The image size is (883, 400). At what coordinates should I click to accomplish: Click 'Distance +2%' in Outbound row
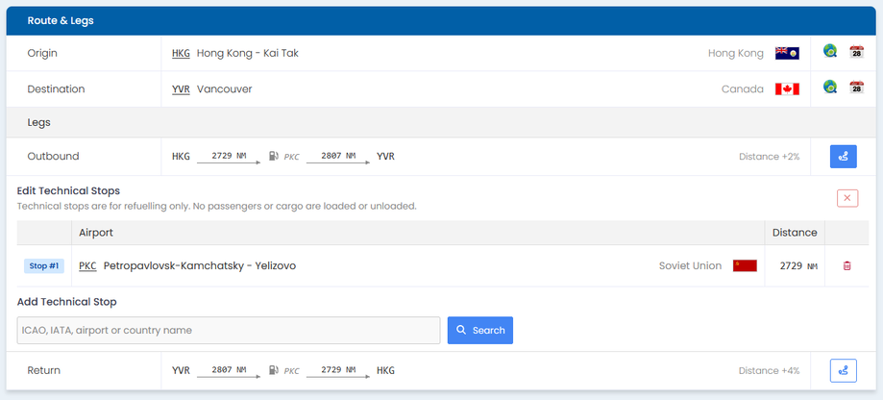[770, 157]
